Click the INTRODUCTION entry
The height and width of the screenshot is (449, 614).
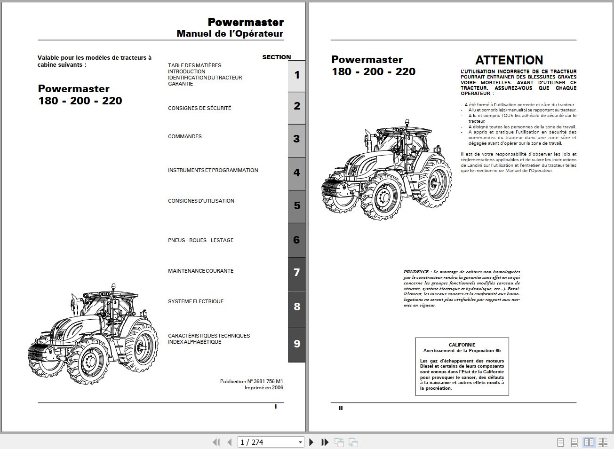(186, 71)
